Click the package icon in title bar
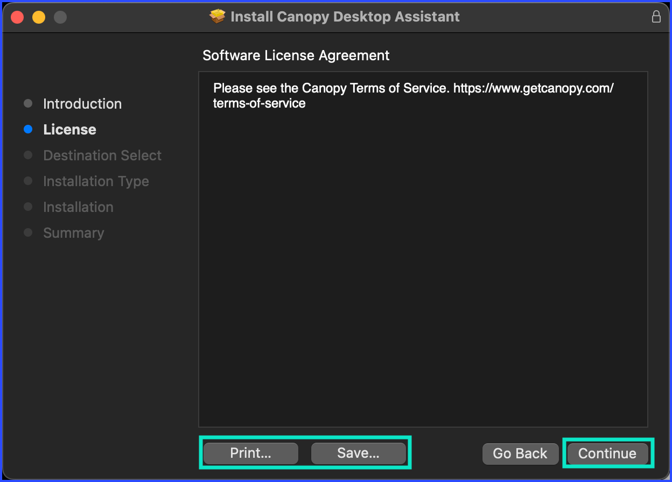This screenshot has height=482, width=672. click(x=217, y=17)
